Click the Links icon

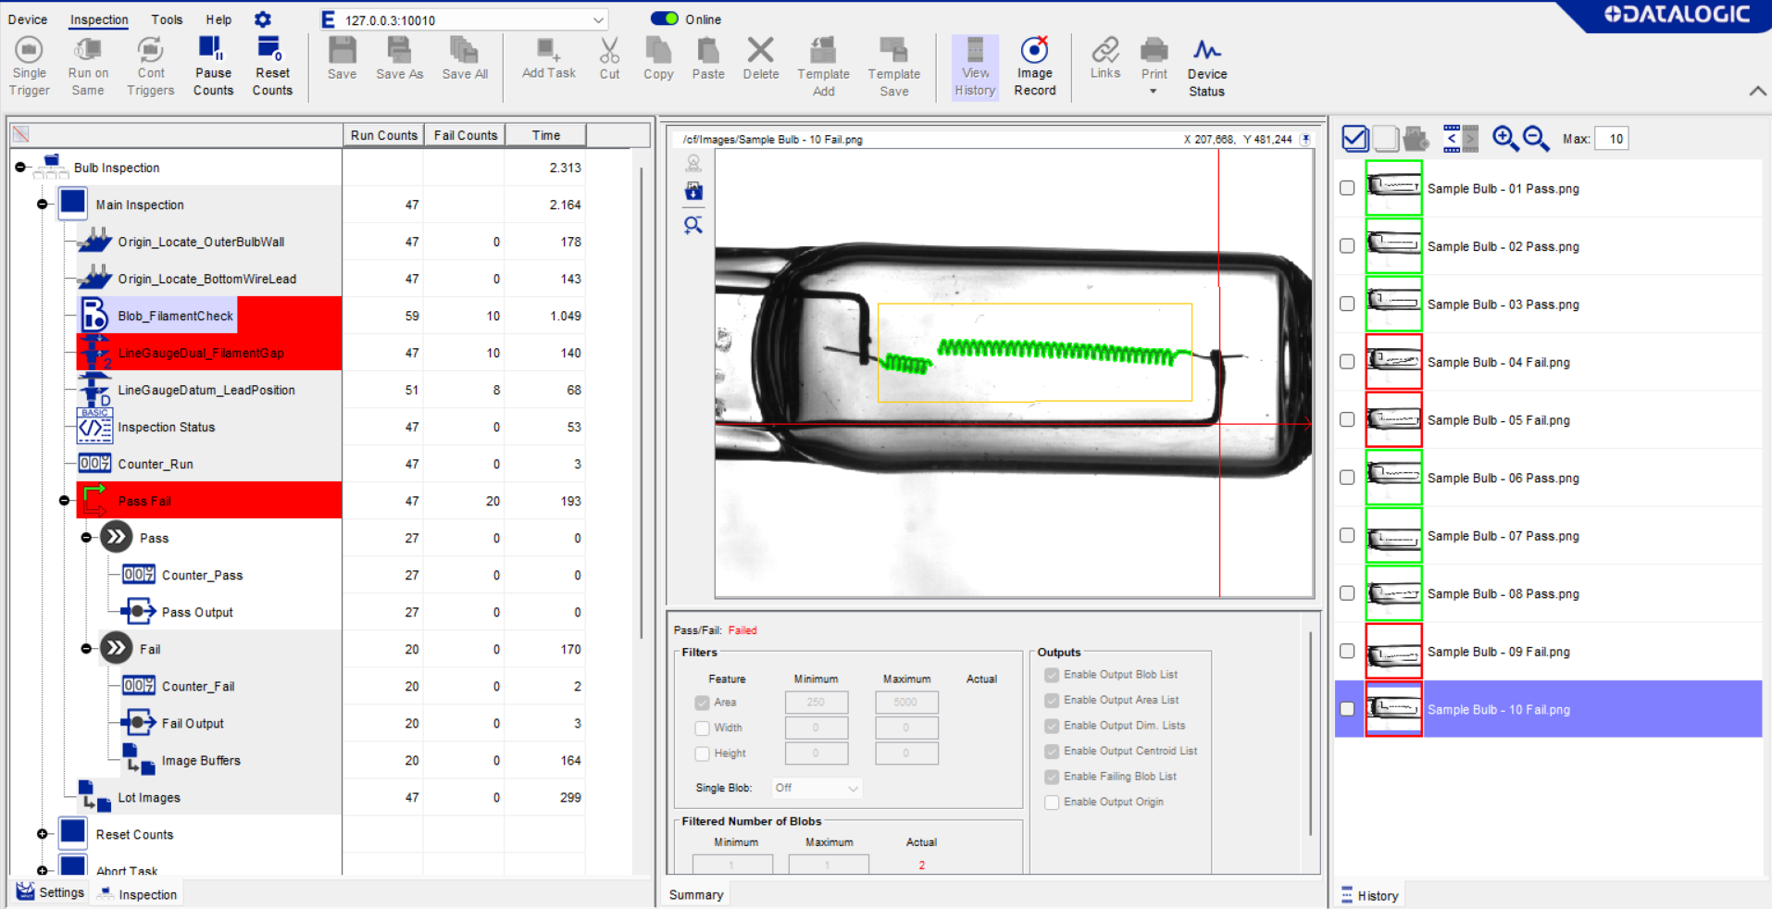point(1104,60)
